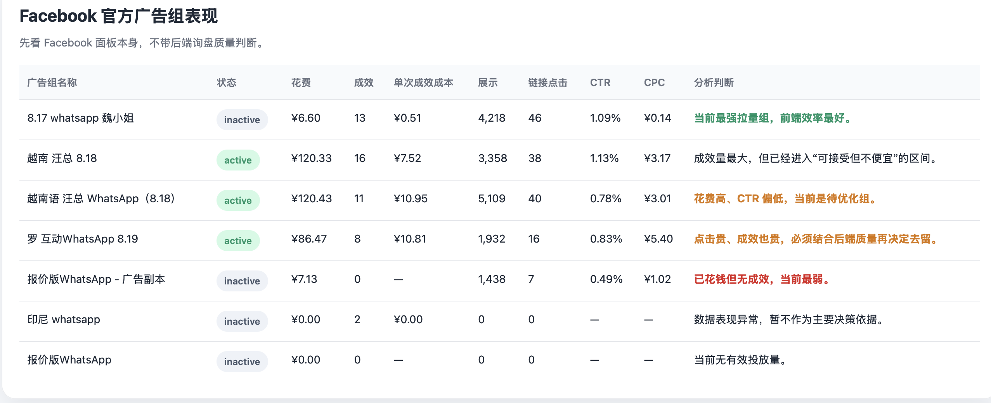Click CPC value ¥1.02

[657, 279]
